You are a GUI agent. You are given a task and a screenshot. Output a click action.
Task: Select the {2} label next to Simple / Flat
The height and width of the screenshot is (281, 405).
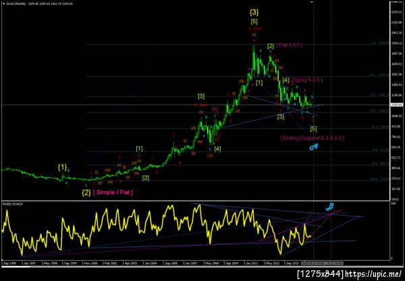click(x=86, y=193)
